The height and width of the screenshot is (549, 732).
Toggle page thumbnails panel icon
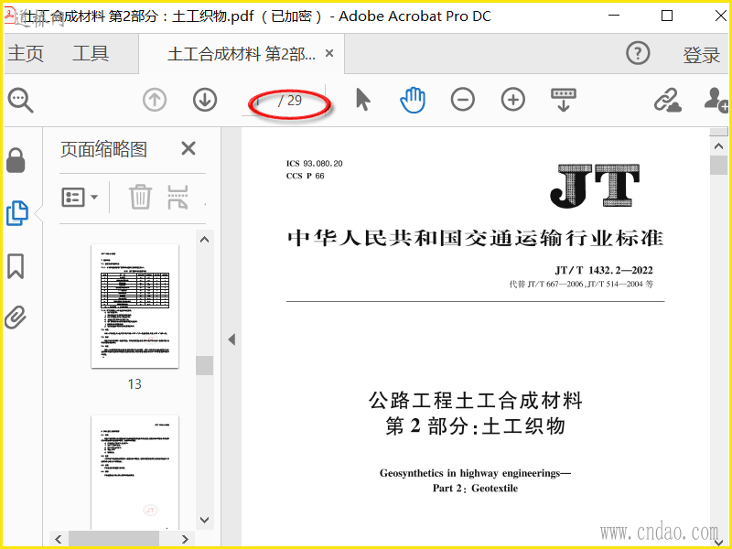click(x=17, y=213)
